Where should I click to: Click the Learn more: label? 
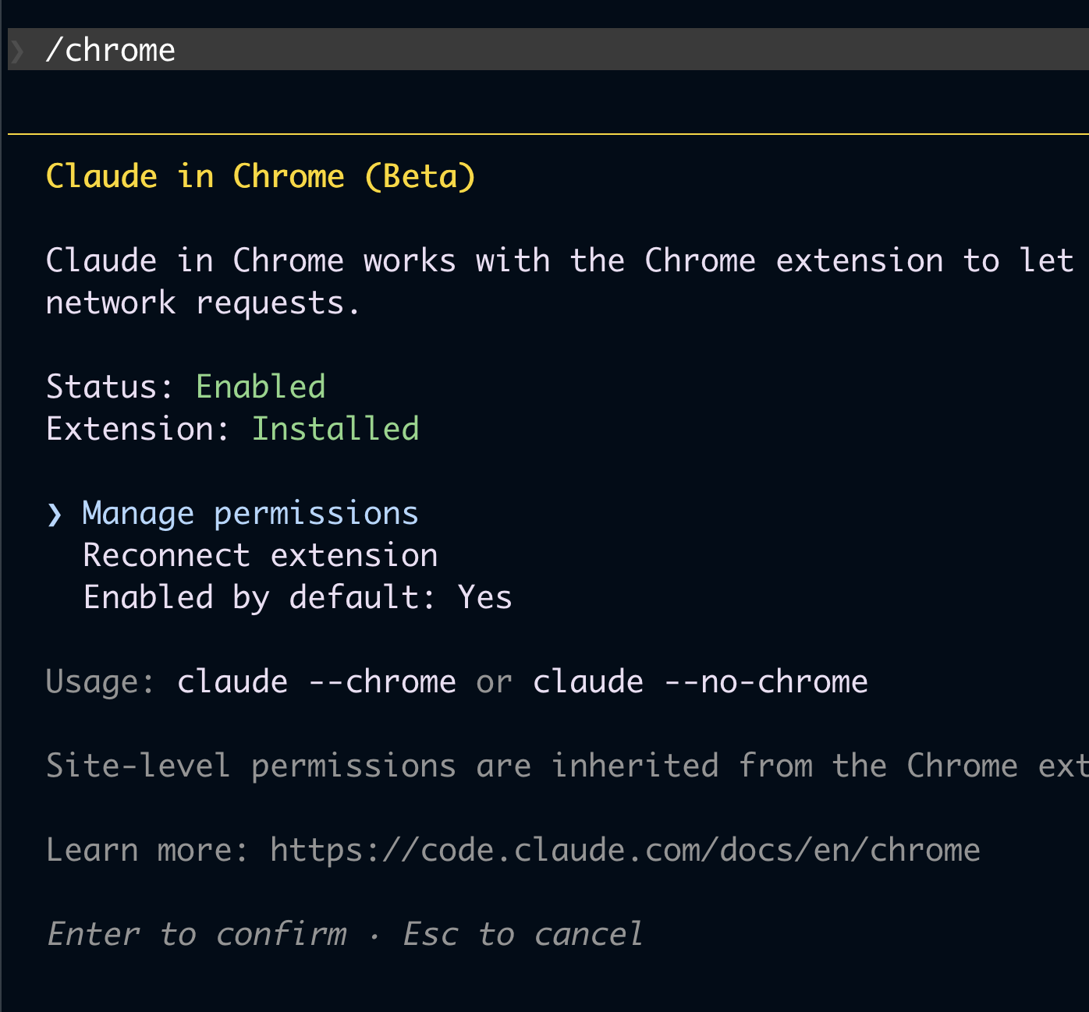[147, 850]
